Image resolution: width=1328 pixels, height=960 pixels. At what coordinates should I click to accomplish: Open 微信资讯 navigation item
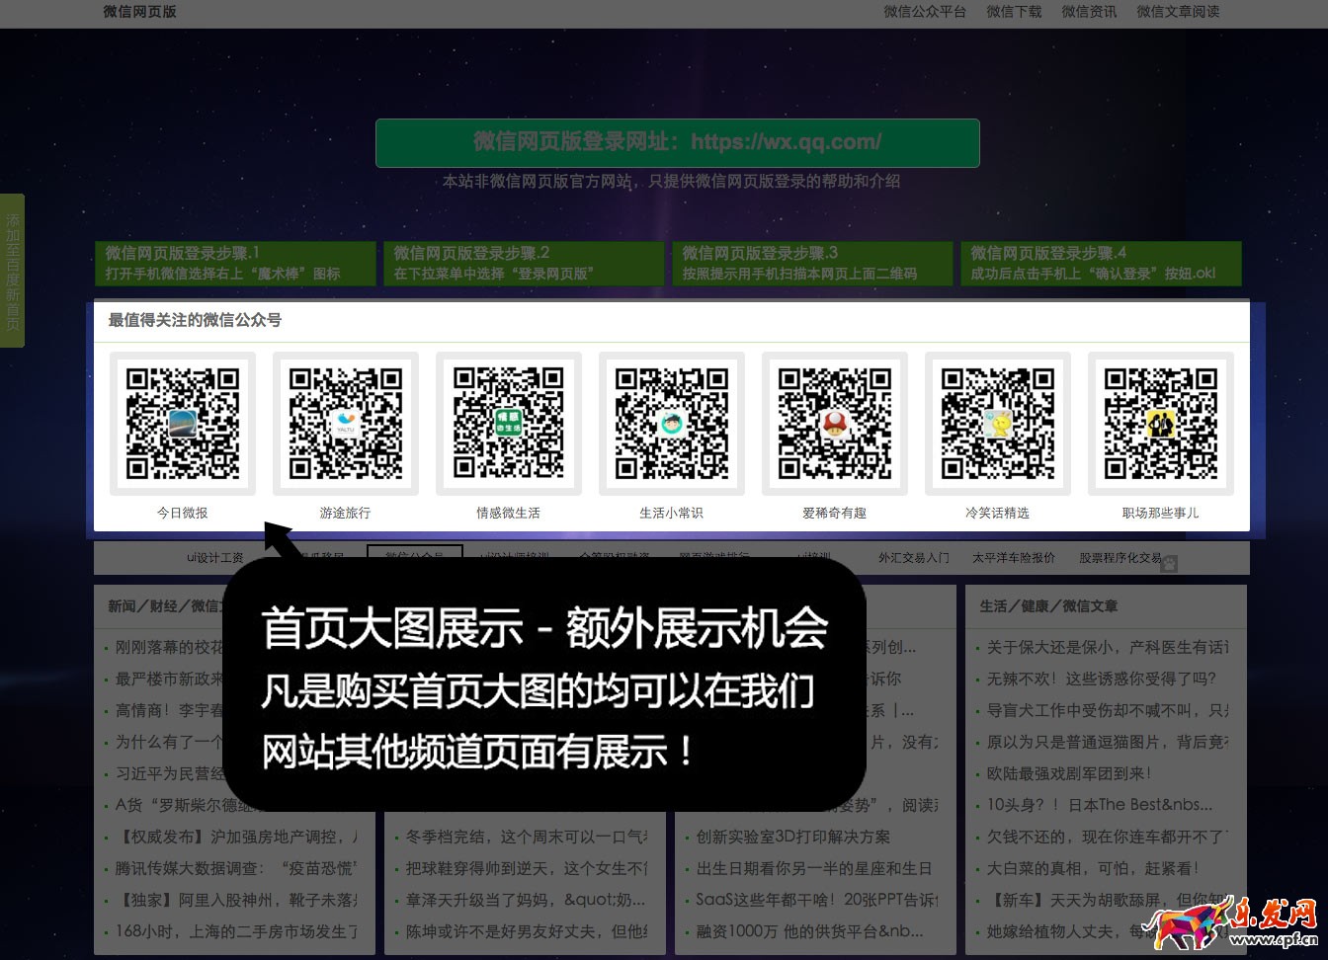point(1089,12)
